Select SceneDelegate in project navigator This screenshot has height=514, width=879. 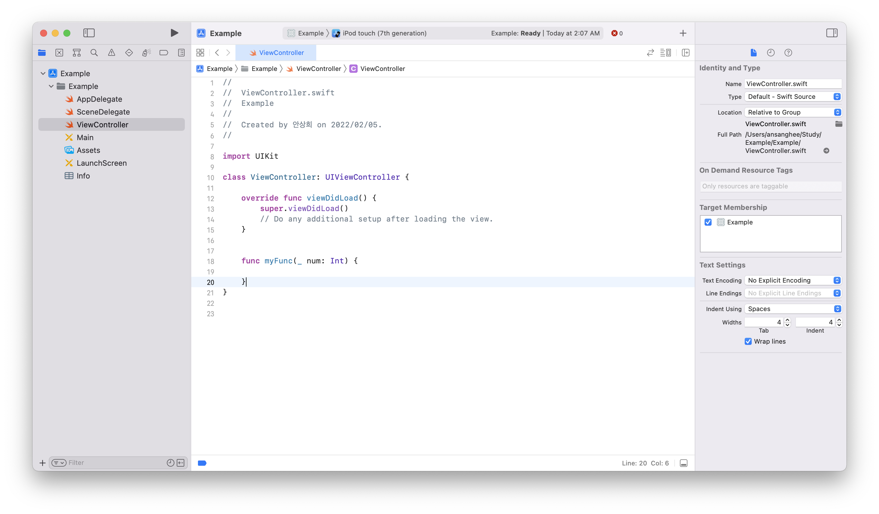103,112
